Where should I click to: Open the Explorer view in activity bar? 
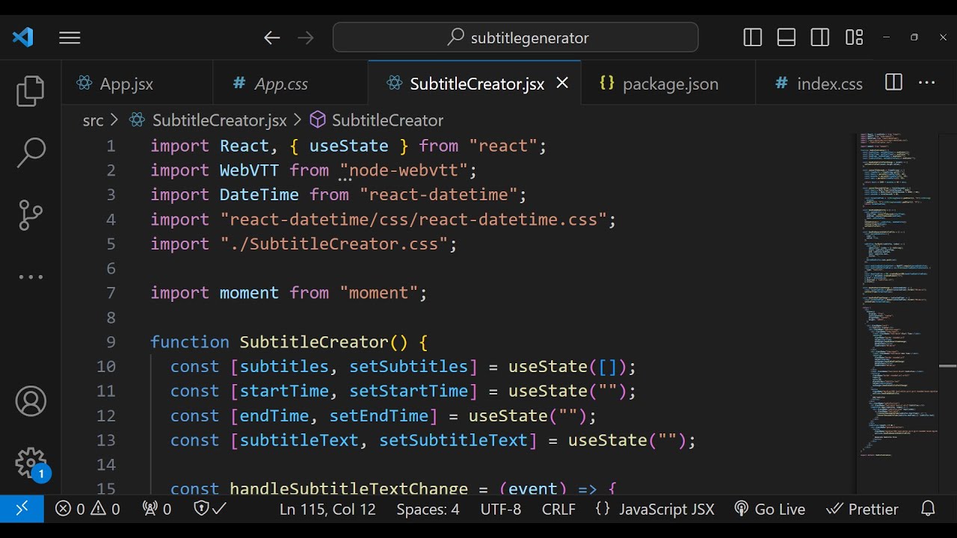click(x=31, y=91)
